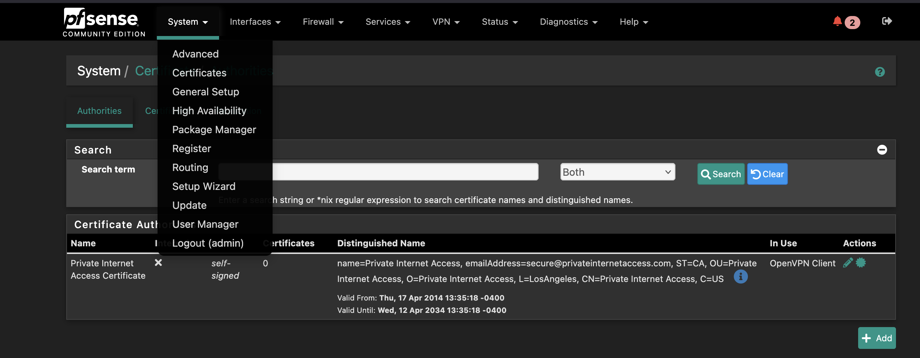Click the X internal marker in CA row

coord(158,262)
